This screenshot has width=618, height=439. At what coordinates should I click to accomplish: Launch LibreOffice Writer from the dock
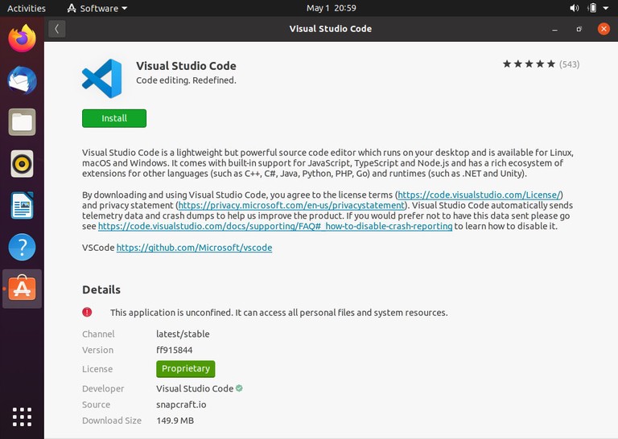point(22,206)
